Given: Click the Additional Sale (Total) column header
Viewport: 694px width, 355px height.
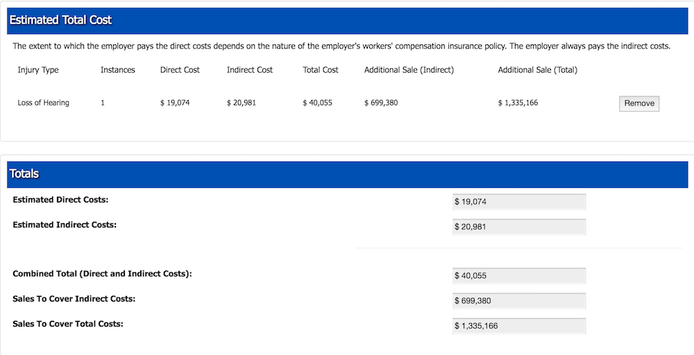Looking at the screenshot, I should click(537, 70).
